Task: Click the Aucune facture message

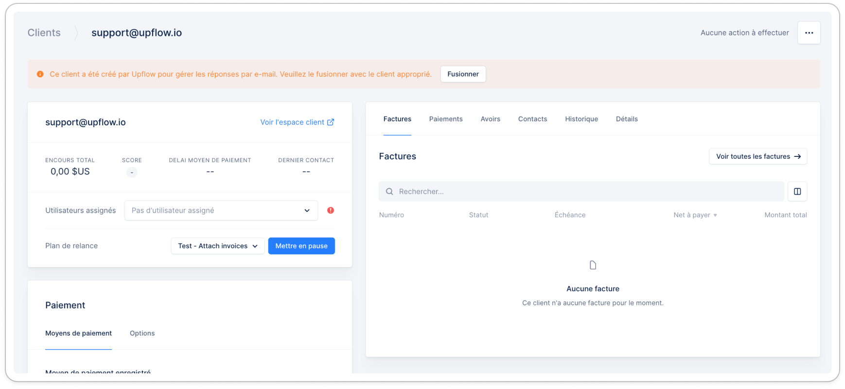Action: 593,288
